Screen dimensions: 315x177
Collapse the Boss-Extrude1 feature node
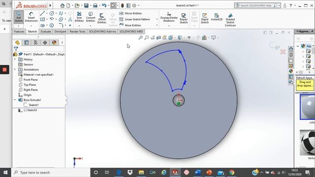[15, 100]
